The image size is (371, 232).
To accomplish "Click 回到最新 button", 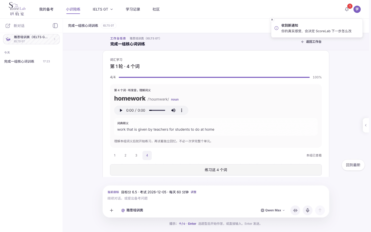I will [353, 165].
